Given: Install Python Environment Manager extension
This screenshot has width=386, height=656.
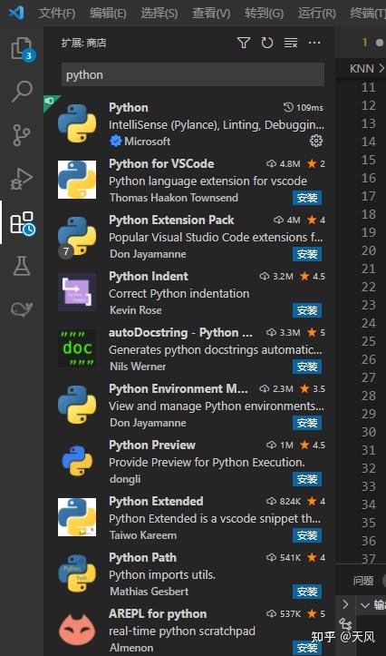Looking at the screenshot, I should [307, 423].
